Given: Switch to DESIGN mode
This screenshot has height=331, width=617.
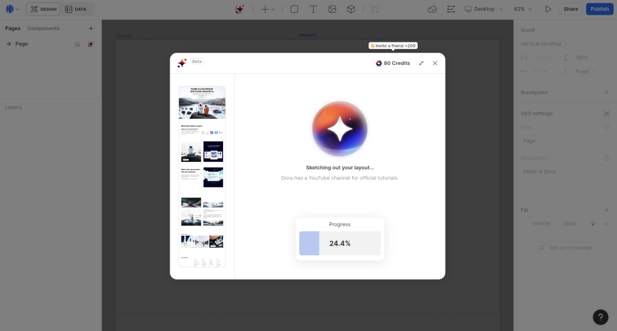Looking at the screenshot, I should coord(43,9).
